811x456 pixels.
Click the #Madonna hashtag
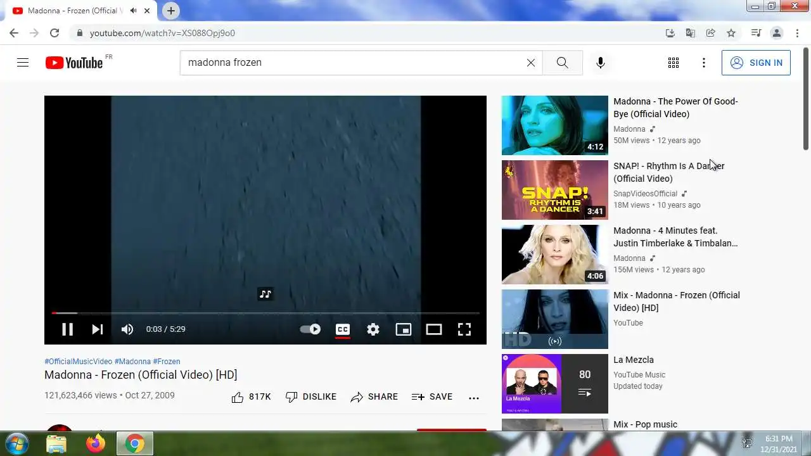point(132,362)
